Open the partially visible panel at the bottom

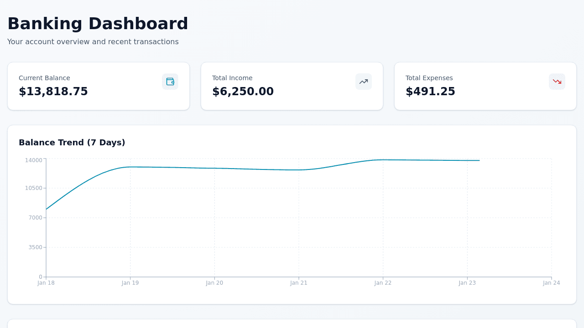(x=292, y=324)
